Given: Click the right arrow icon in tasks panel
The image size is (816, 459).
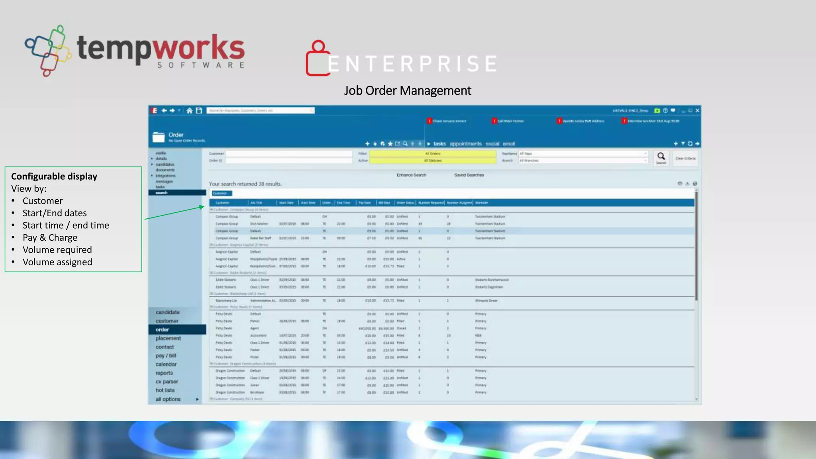Looking at the screenshot, I should click(697, 143).
